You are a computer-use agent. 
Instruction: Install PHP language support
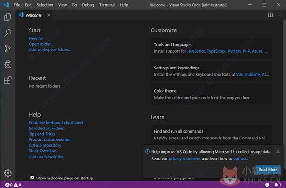click(x=246, y=51)
